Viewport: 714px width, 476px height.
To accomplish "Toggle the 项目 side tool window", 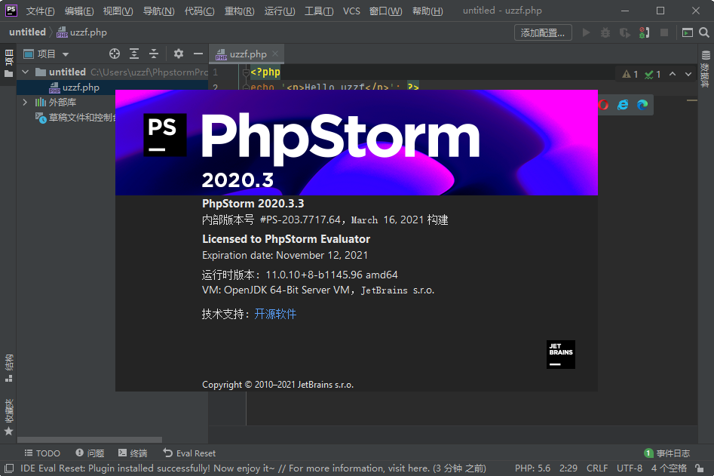I will coord(8,63).
